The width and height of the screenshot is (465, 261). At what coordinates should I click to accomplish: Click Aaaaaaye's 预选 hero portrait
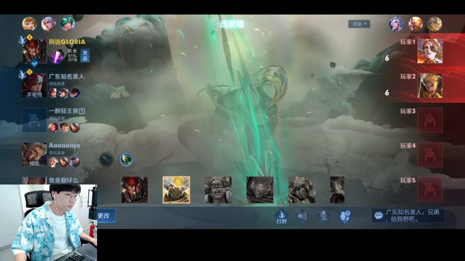[34, 154]
